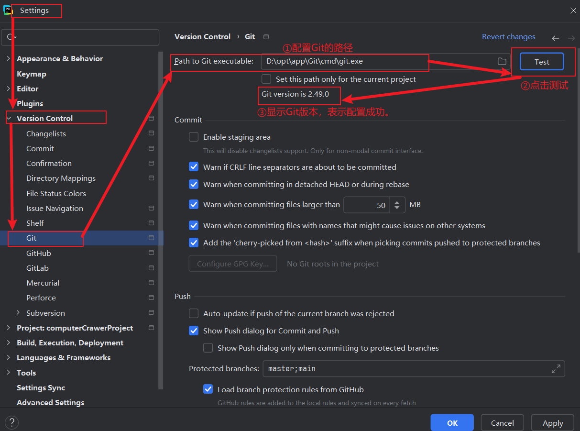Click the Configure GPG Key button
This screenshot has height=431, width=580.
point(233,264)
